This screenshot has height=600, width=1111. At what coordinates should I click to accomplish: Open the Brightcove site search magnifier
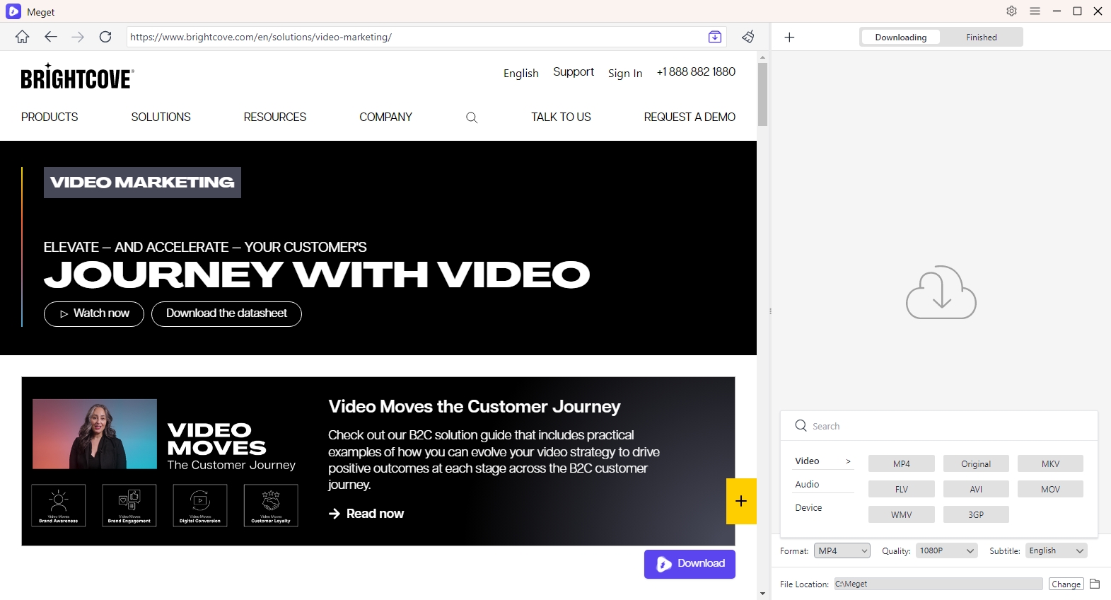pos(472,117)
